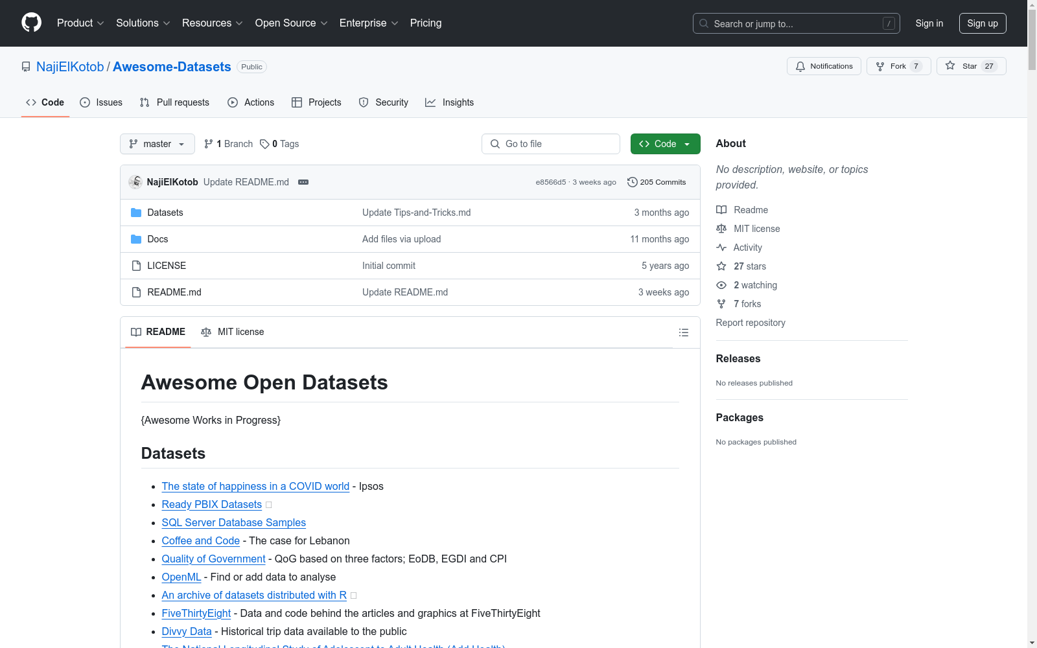This screenshot has width=1037, height=648.
Task: Open the Ready PBIX Datasets link
Action: (212, 504)
